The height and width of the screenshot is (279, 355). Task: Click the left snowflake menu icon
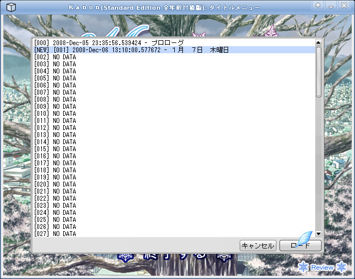(x=125, y=257)
